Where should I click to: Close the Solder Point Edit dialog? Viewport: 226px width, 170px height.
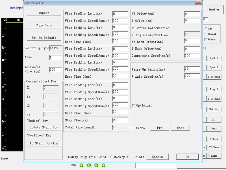199,3
